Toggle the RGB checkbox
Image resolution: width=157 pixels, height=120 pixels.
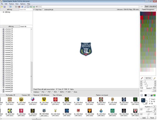click(x=63, y=89)
